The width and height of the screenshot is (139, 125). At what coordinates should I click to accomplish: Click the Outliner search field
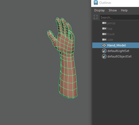click(119, 17)
